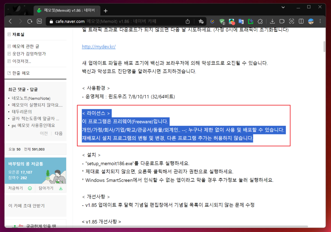The width and height of the screenshot is (331, 232).
Task: Click the line 이 프로그램은 프리웨어(Freeware)입니다.
Action: (x=125, y=122)
